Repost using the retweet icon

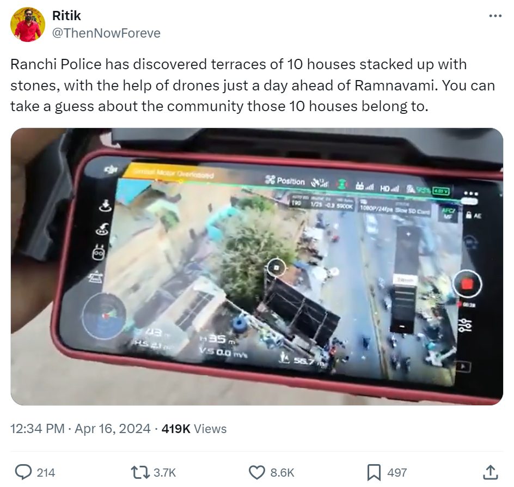pos(139,472)
